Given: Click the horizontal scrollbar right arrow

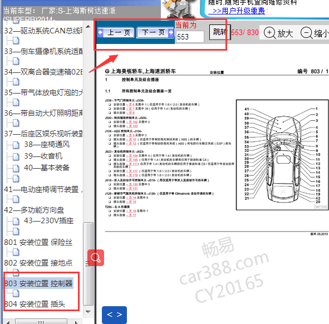Looking at the screenshot, I should [76, 322].
